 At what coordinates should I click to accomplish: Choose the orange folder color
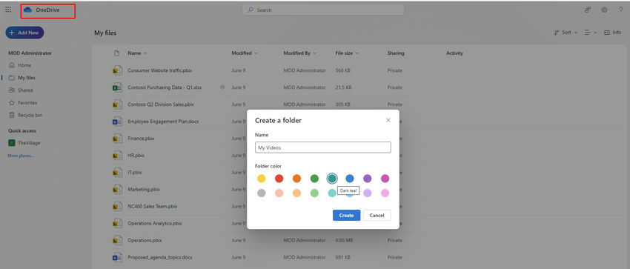[x=296, y=179]
